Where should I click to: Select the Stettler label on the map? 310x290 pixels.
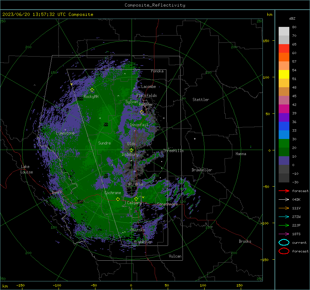tap(201, 100)
